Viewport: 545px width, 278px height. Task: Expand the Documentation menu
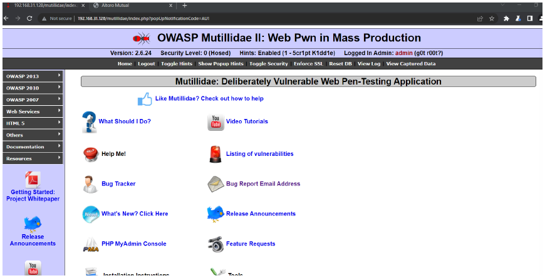33,147
